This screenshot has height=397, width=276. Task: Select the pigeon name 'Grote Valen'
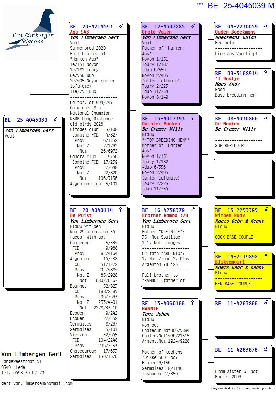point(157,32)
